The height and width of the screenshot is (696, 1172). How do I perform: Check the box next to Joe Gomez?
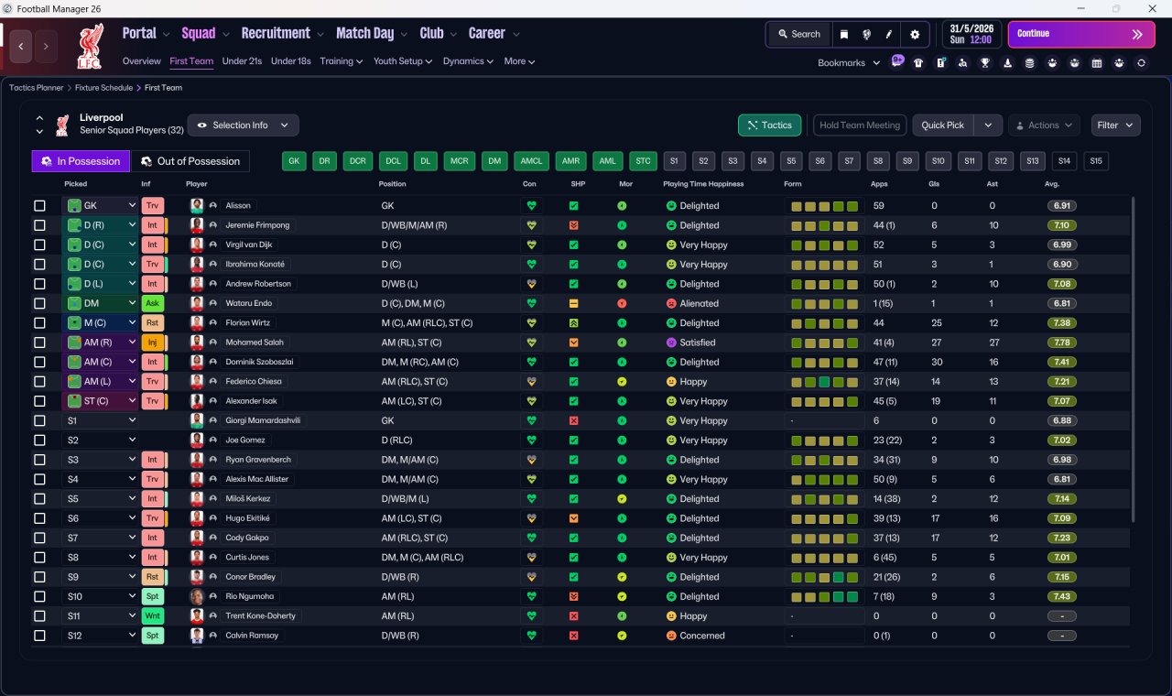[x=39, y=440]
